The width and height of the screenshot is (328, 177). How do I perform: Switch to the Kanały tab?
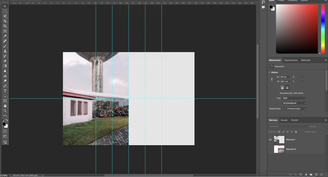[x=284, y=120]
